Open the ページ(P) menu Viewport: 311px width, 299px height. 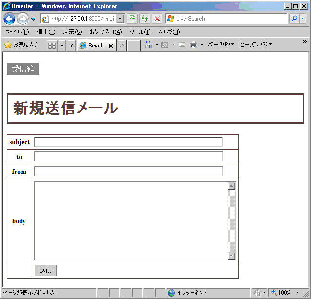(x=221, y=45)
